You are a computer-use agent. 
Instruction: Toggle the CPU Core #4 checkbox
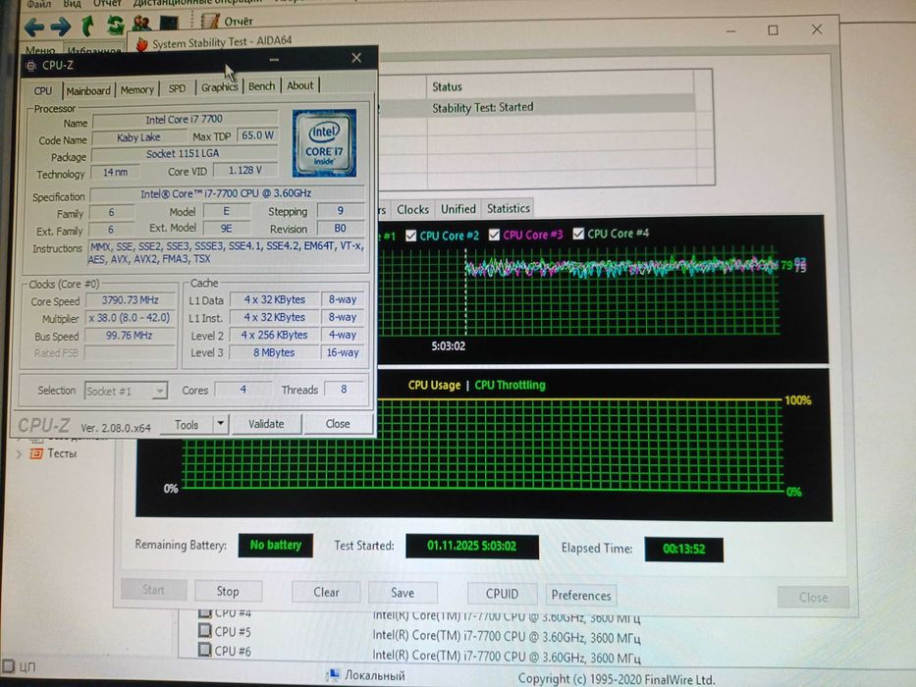(578, 234)
